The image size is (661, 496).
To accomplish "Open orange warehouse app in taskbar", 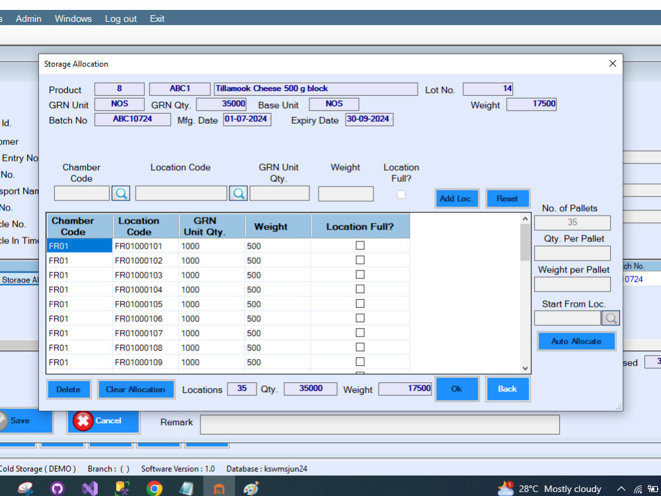I will pyautogui.click(x=219, y=489).
